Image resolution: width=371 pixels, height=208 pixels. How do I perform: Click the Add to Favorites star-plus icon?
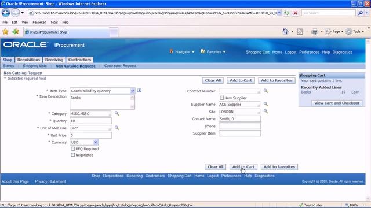coord(16,31)
